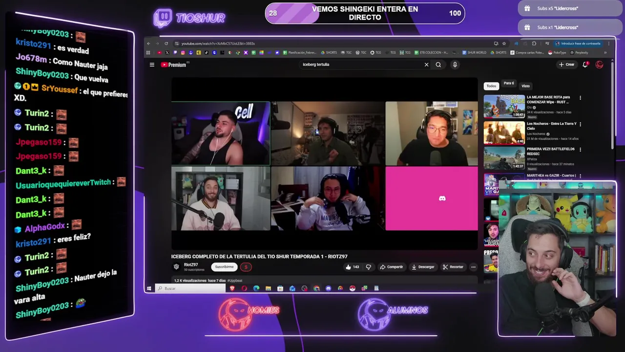This screenshot has width=625, height=352.
Task: Open the RiotZ97 channel avatar
Action: pos(176,266)
